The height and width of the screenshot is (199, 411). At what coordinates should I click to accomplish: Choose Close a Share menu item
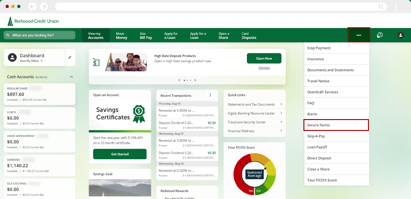(x=337, y=169)
